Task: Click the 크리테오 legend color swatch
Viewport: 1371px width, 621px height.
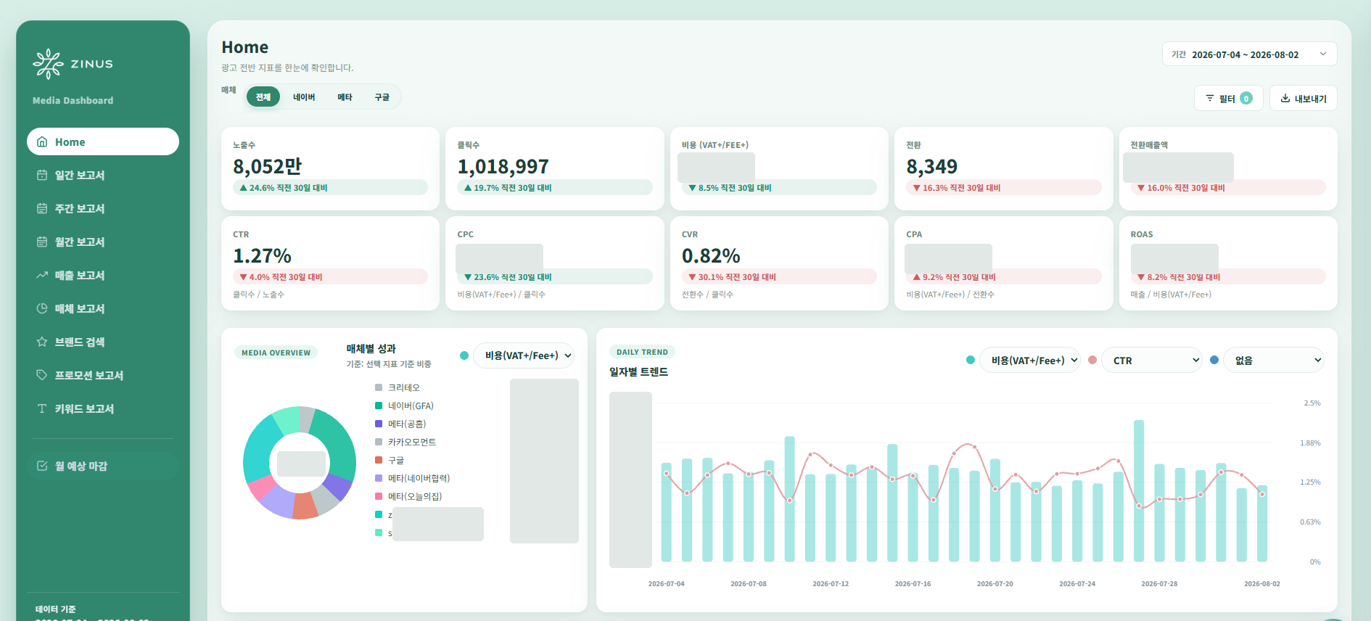Action: [x=379, y=387]
